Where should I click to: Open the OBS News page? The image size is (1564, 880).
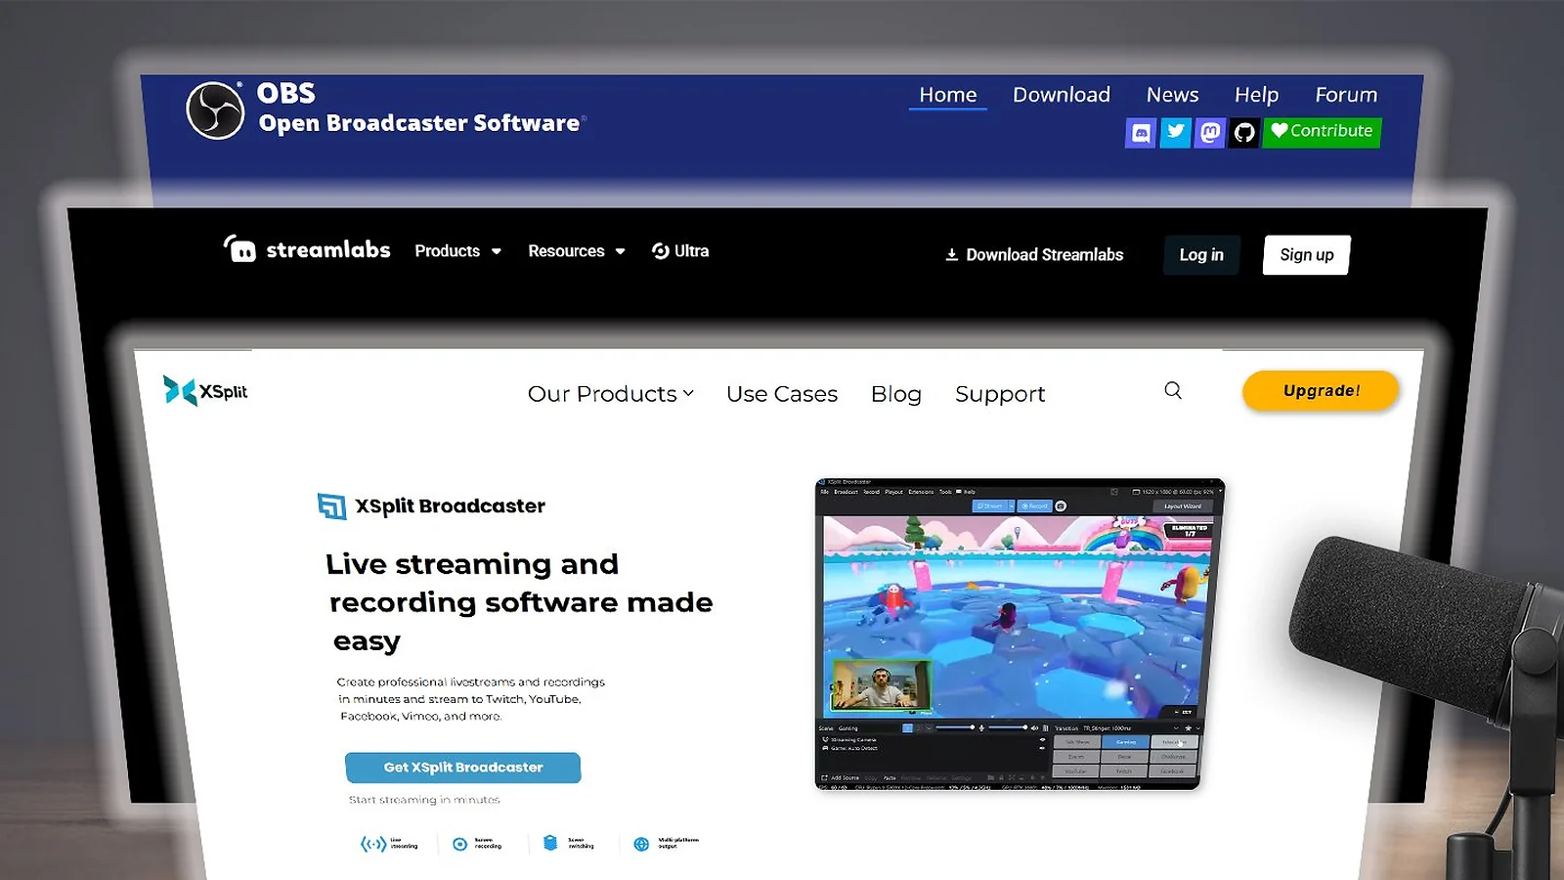1172,95
